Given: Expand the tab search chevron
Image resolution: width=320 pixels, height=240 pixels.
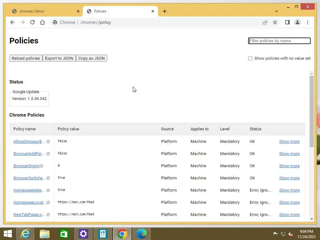Looking at the screenshot, I should pyautogui.click(x=277, y=11).
